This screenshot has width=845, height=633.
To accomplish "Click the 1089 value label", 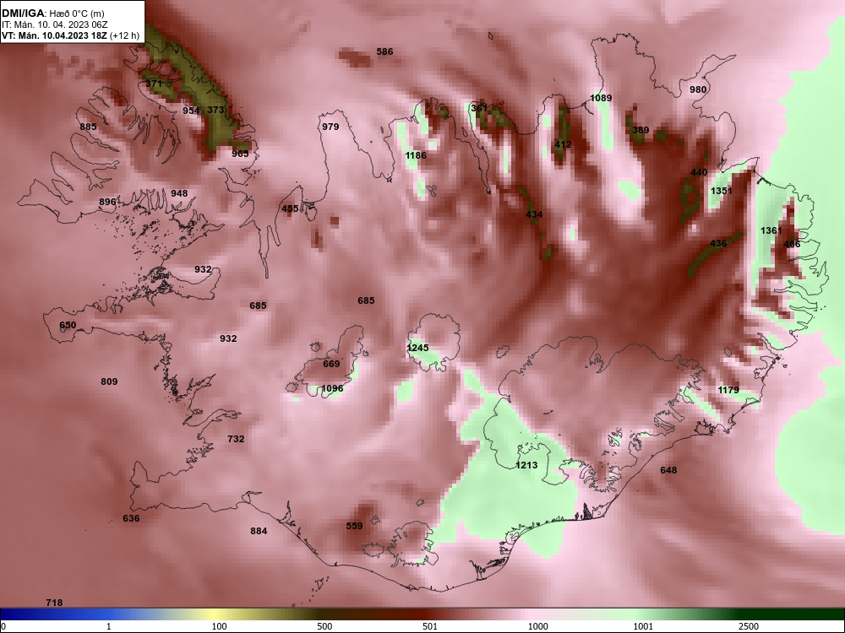I will (602, 97).
